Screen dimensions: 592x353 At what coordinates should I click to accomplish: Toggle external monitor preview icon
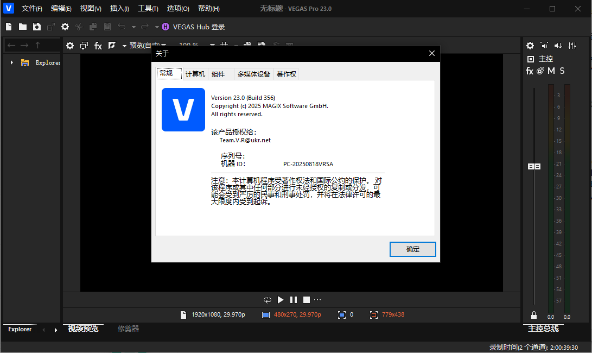pos(84,46)
